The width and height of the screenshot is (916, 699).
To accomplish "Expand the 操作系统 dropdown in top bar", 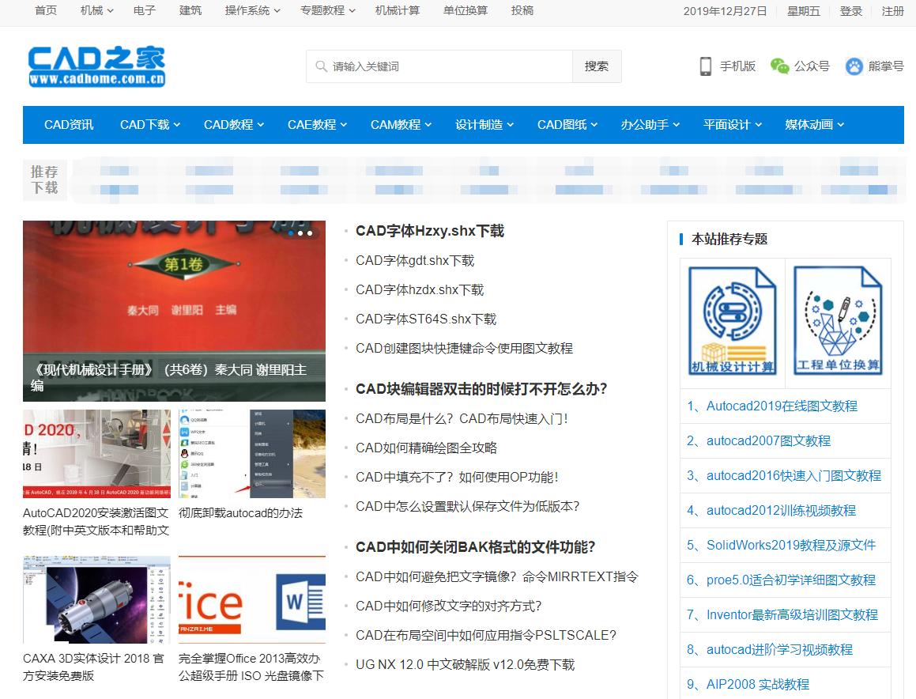I will tap(247, 12).
